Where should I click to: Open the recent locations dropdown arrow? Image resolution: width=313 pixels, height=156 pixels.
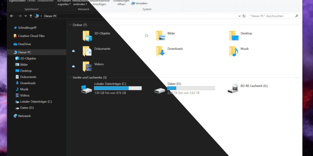coord(25,16)
